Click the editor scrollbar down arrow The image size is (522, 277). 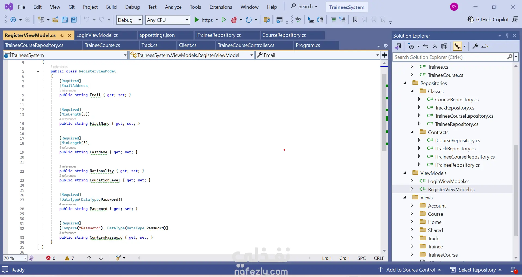click(384, 251)
